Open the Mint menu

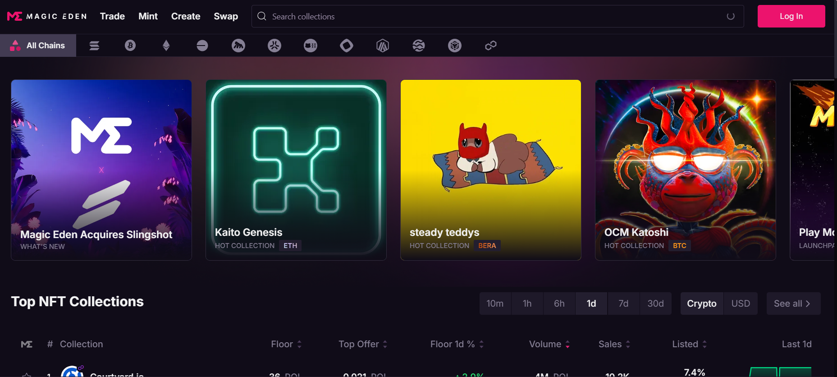click(148, 16)
